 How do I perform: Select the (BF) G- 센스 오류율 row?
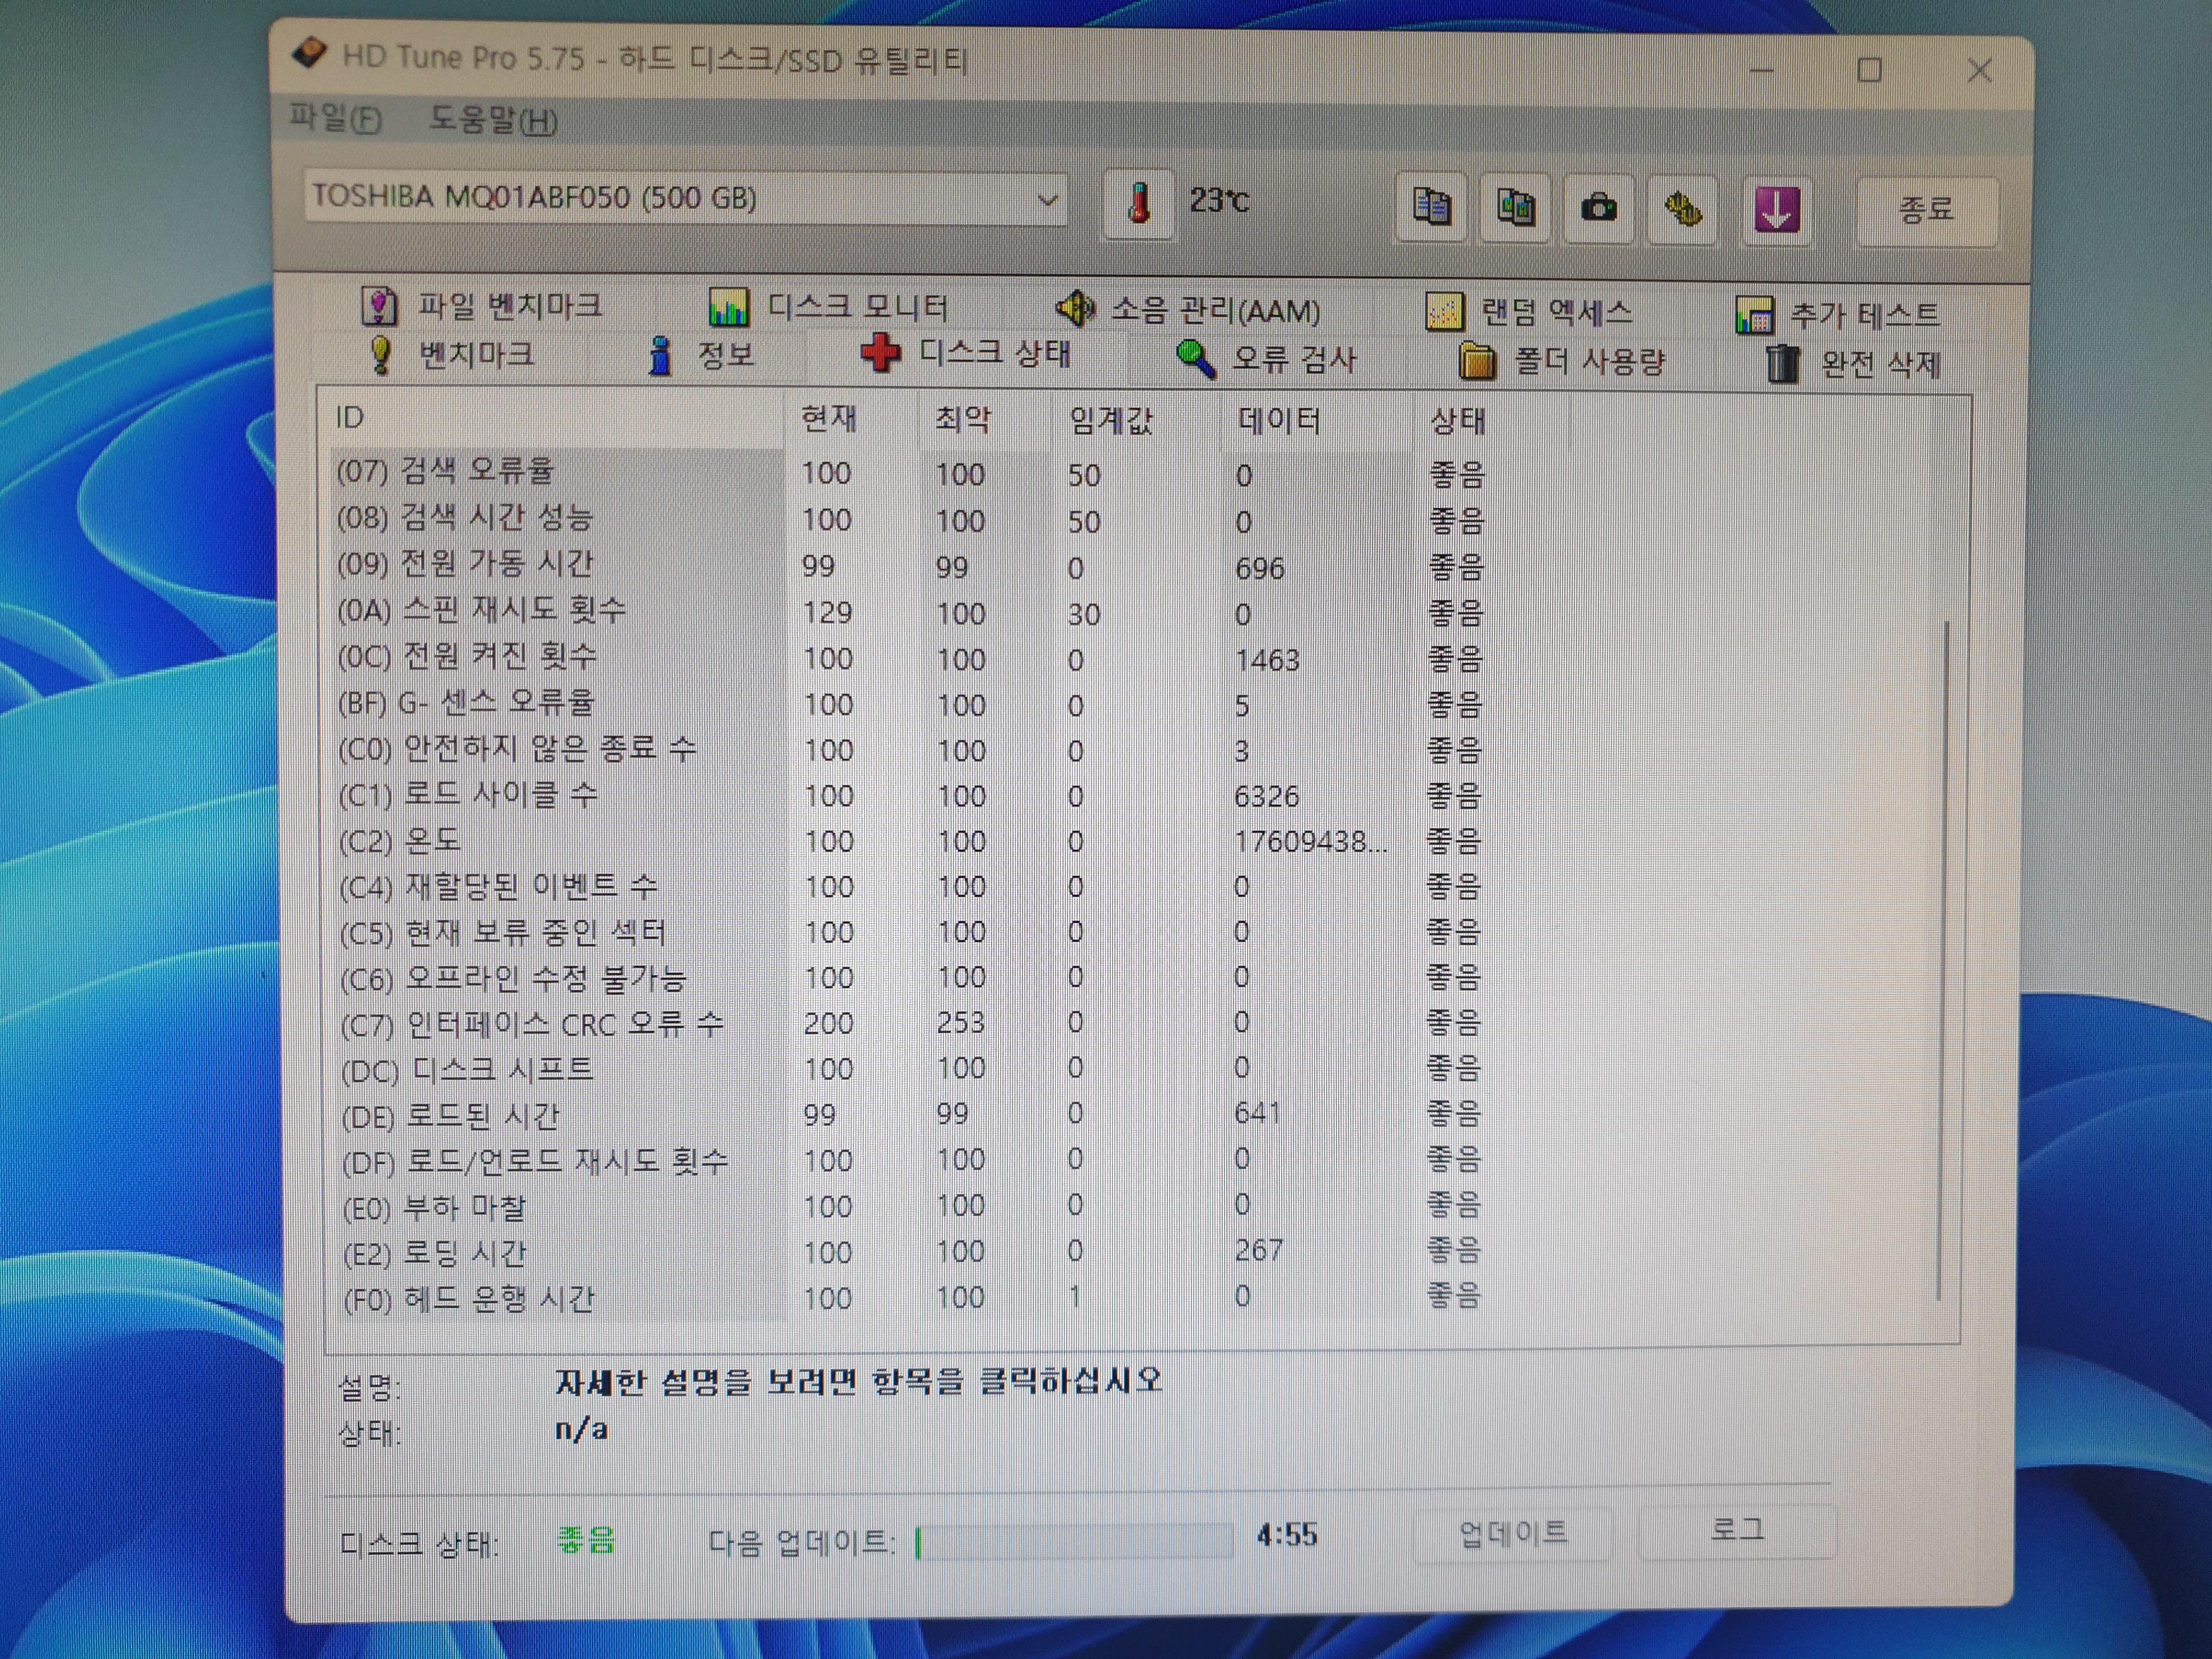[910, 703]
